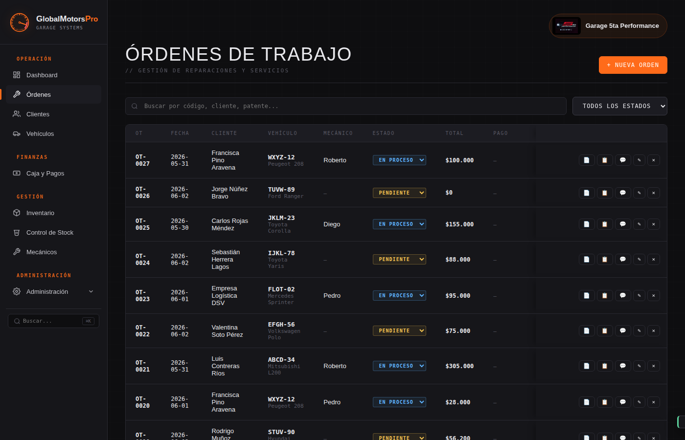Click the OT column header
This screenshot has height=440, width=685.
tap(139, 133)
